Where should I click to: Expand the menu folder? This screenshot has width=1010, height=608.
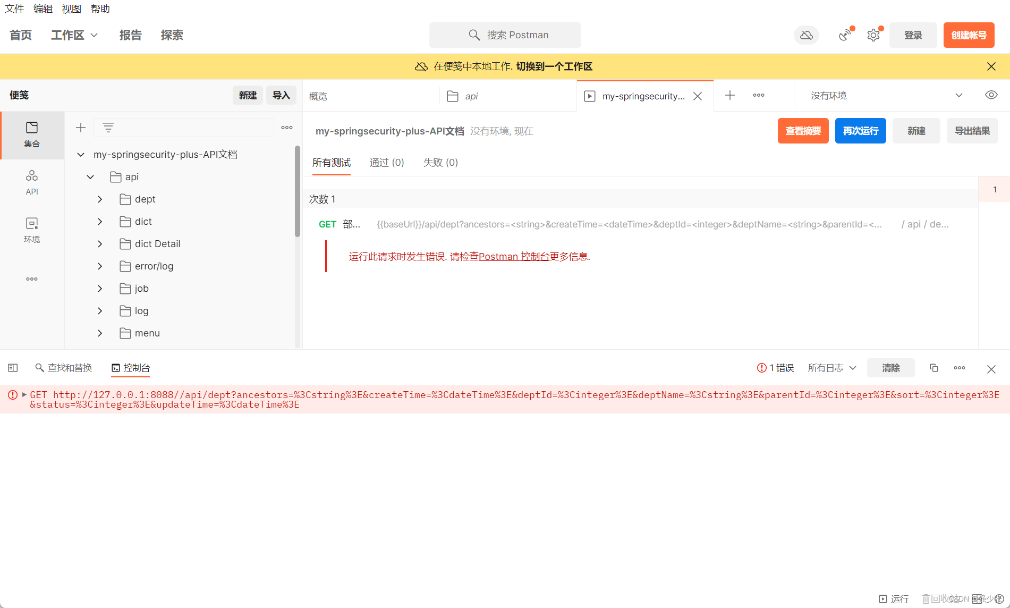click(x=100, y=333)
